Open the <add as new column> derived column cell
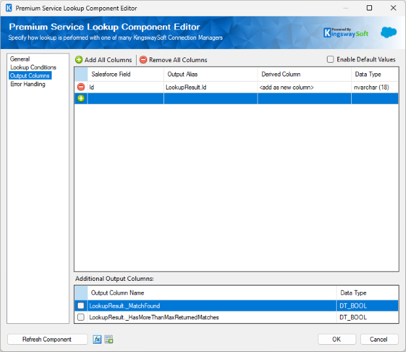Image resolution: width=406 pixels, height=352 pixels. 304,87
